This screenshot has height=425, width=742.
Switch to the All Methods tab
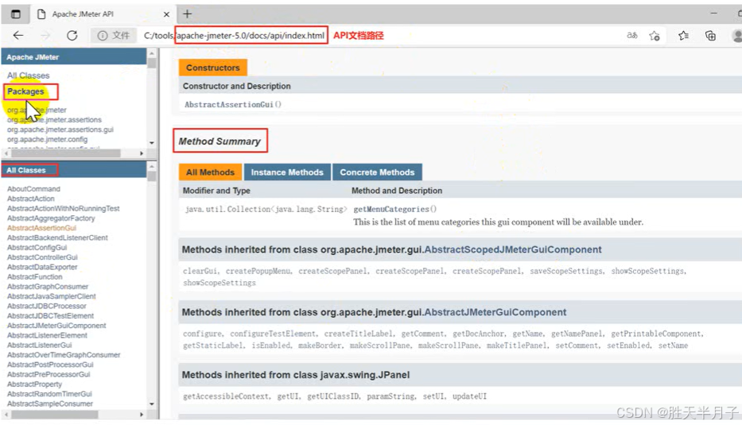pos(210,172)
